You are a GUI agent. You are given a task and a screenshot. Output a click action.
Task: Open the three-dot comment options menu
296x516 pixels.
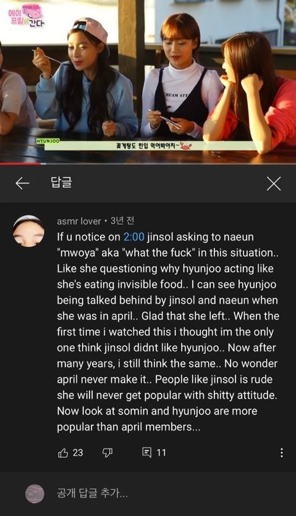click(282, 453)
